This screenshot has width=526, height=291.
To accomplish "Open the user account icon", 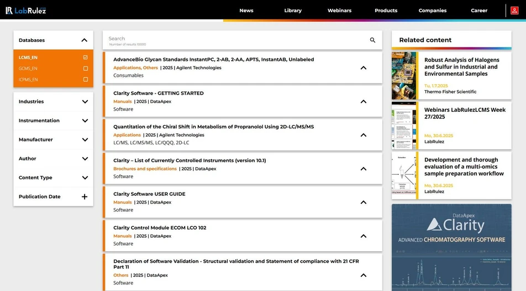I will click(x=514, y=11).
